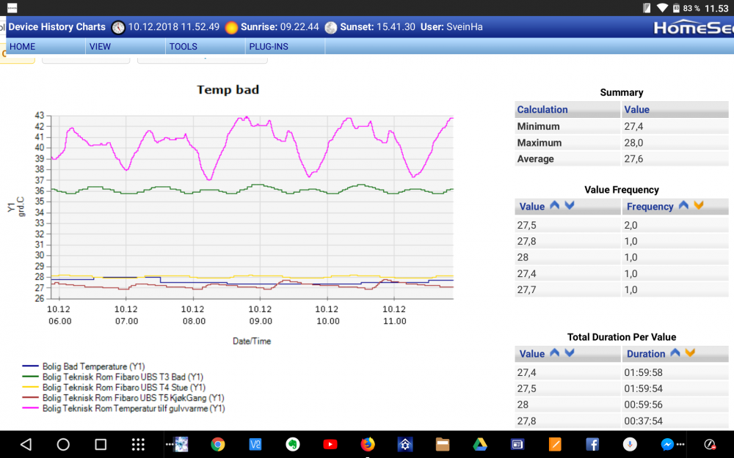Viewport: 734px width, 458px height.
Task: Click the sunrise sun icon
Action: click(231, 28)
